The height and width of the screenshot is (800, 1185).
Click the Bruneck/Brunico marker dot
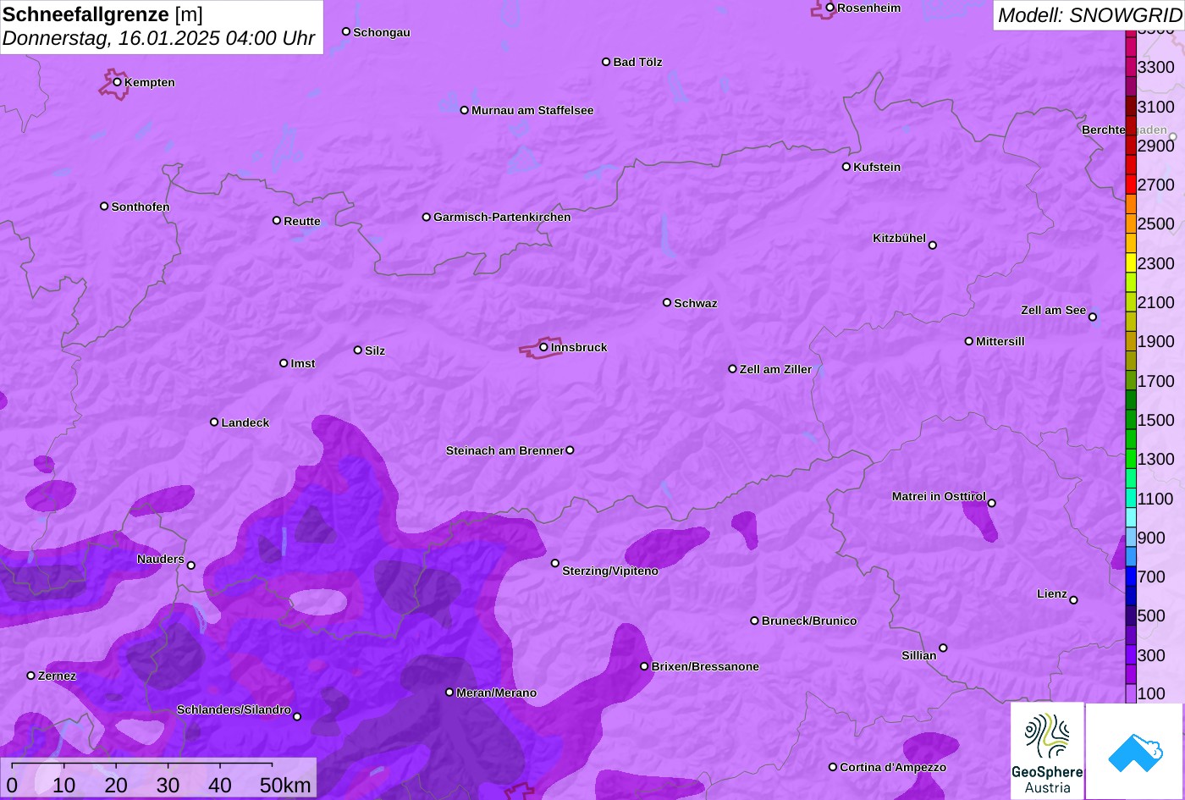point(755,621)
